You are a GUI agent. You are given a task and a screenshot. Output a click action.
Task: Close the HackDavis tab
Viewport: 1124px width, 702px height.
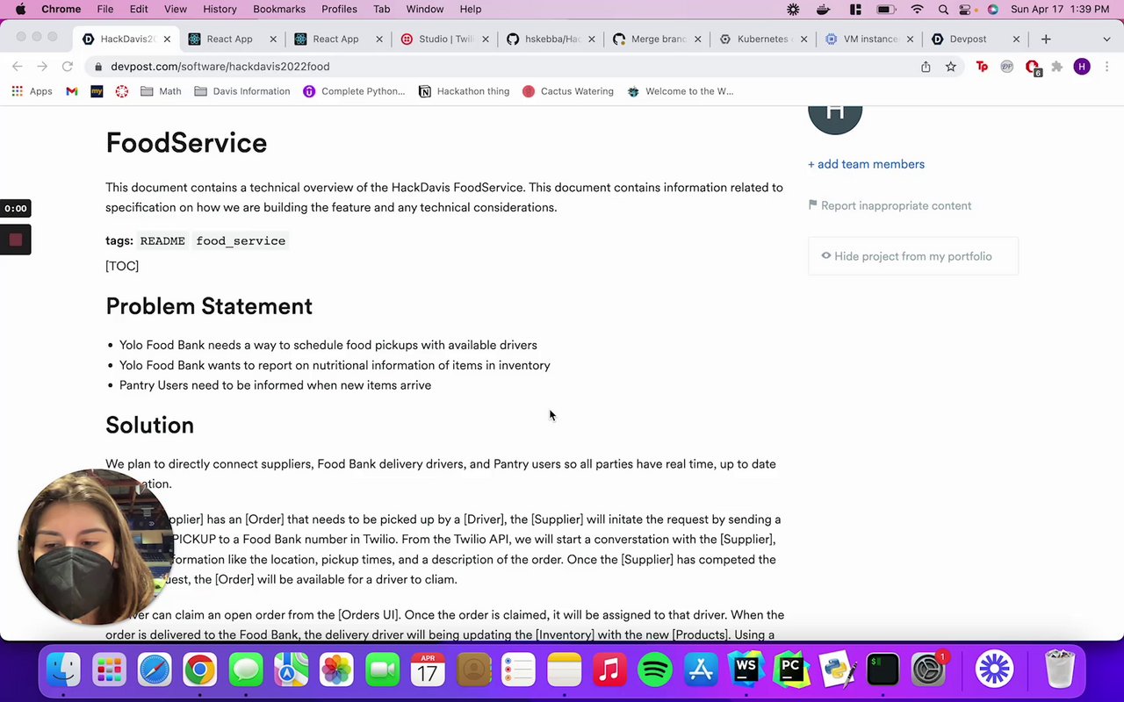pyautogui.click(x=167, y=39)
